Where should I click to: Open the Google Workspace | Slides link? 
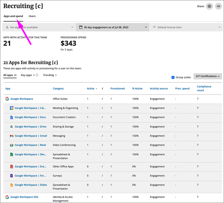pos(30,185)
